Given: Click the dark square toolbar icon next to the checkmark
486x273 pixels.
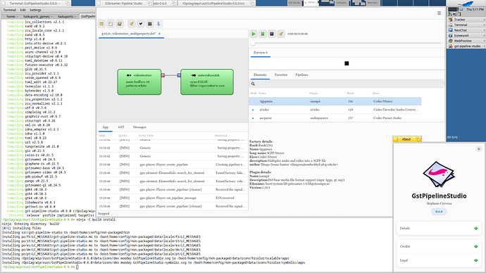Looking at the screenshot, I should coord(150,24).
